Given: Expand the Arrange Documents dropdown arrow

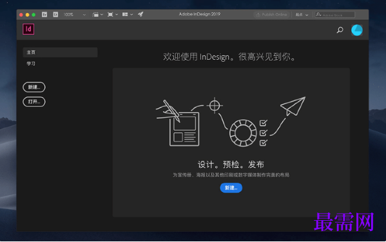Looking at the screenshot, I should (131, 15).
